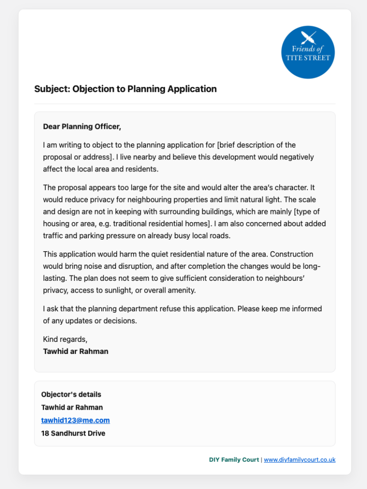Click the paragraph starting 'This application would harm'
The image size is (367, 489).
[x=181, y=272]
